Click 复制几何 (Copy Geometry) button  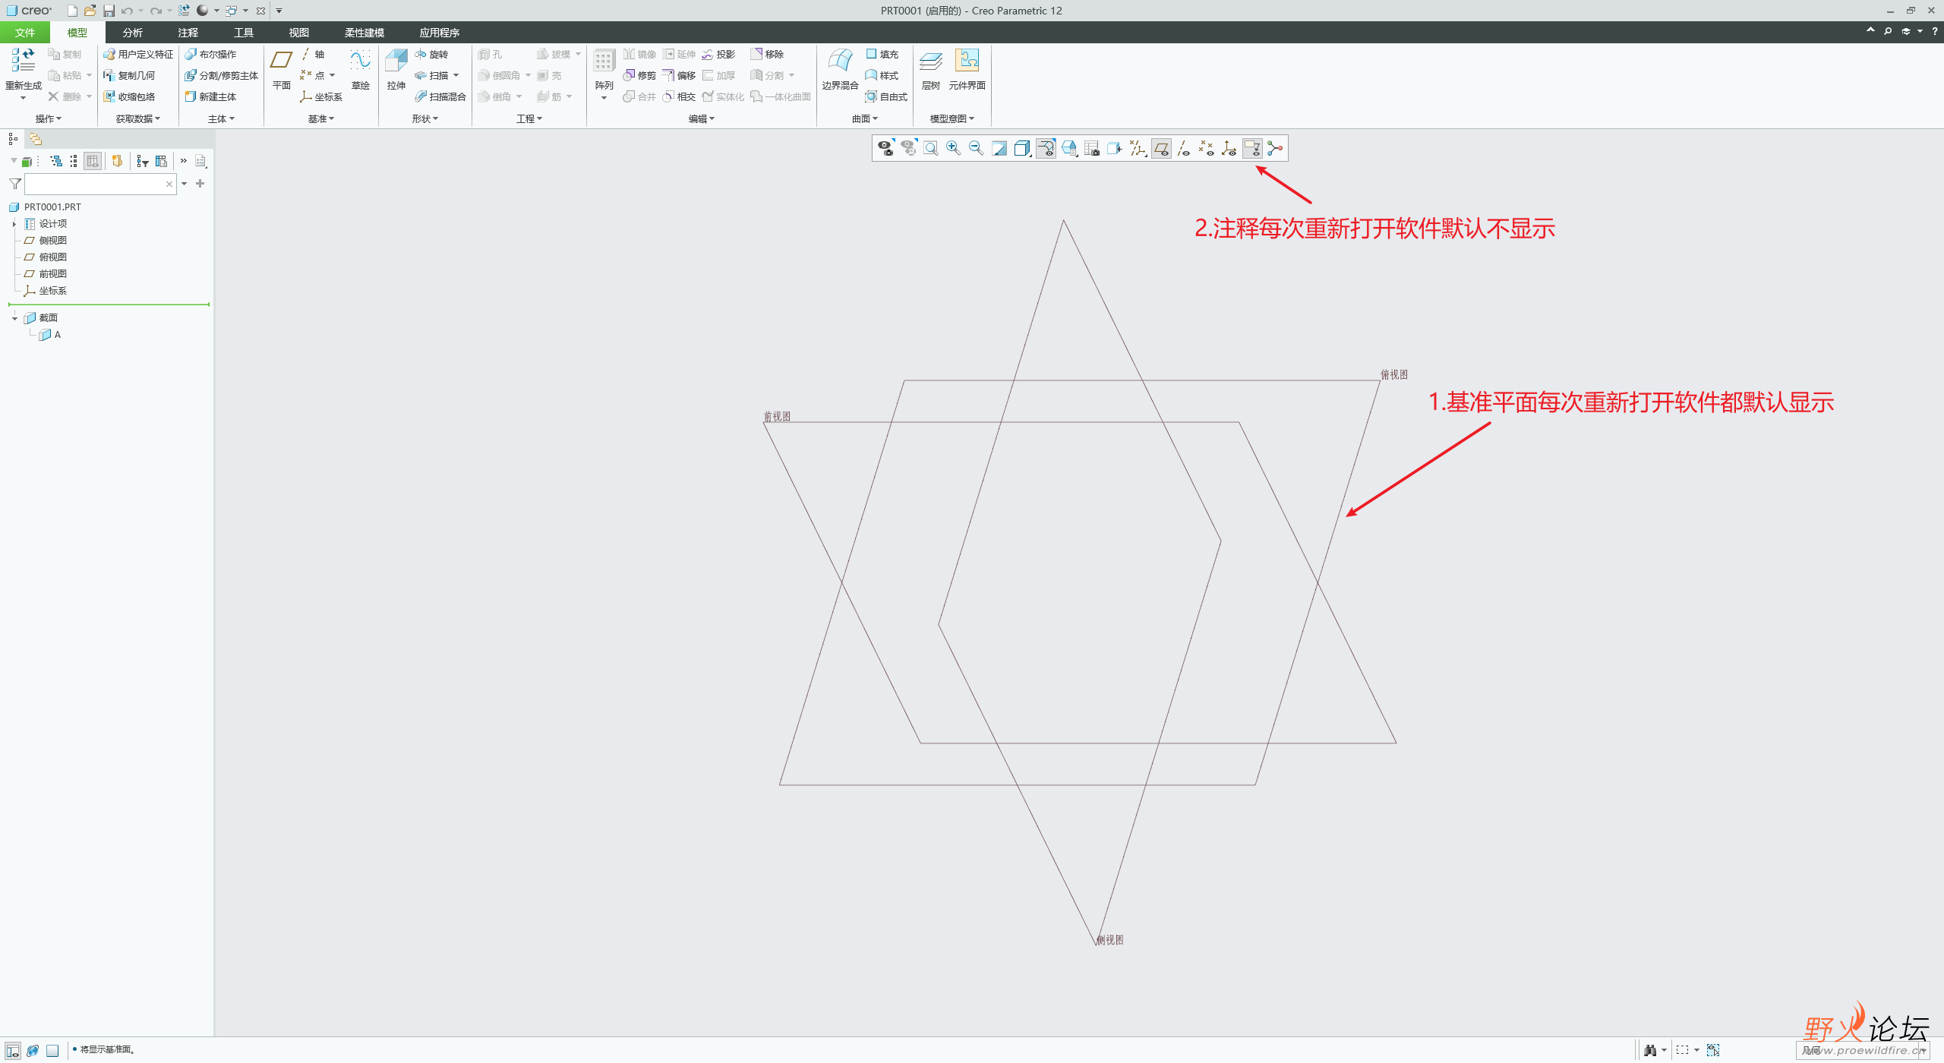click(x=130, y=76)
